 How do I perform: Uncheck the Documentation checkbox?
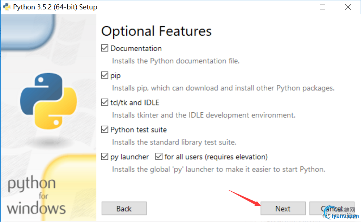click(105, 48)
